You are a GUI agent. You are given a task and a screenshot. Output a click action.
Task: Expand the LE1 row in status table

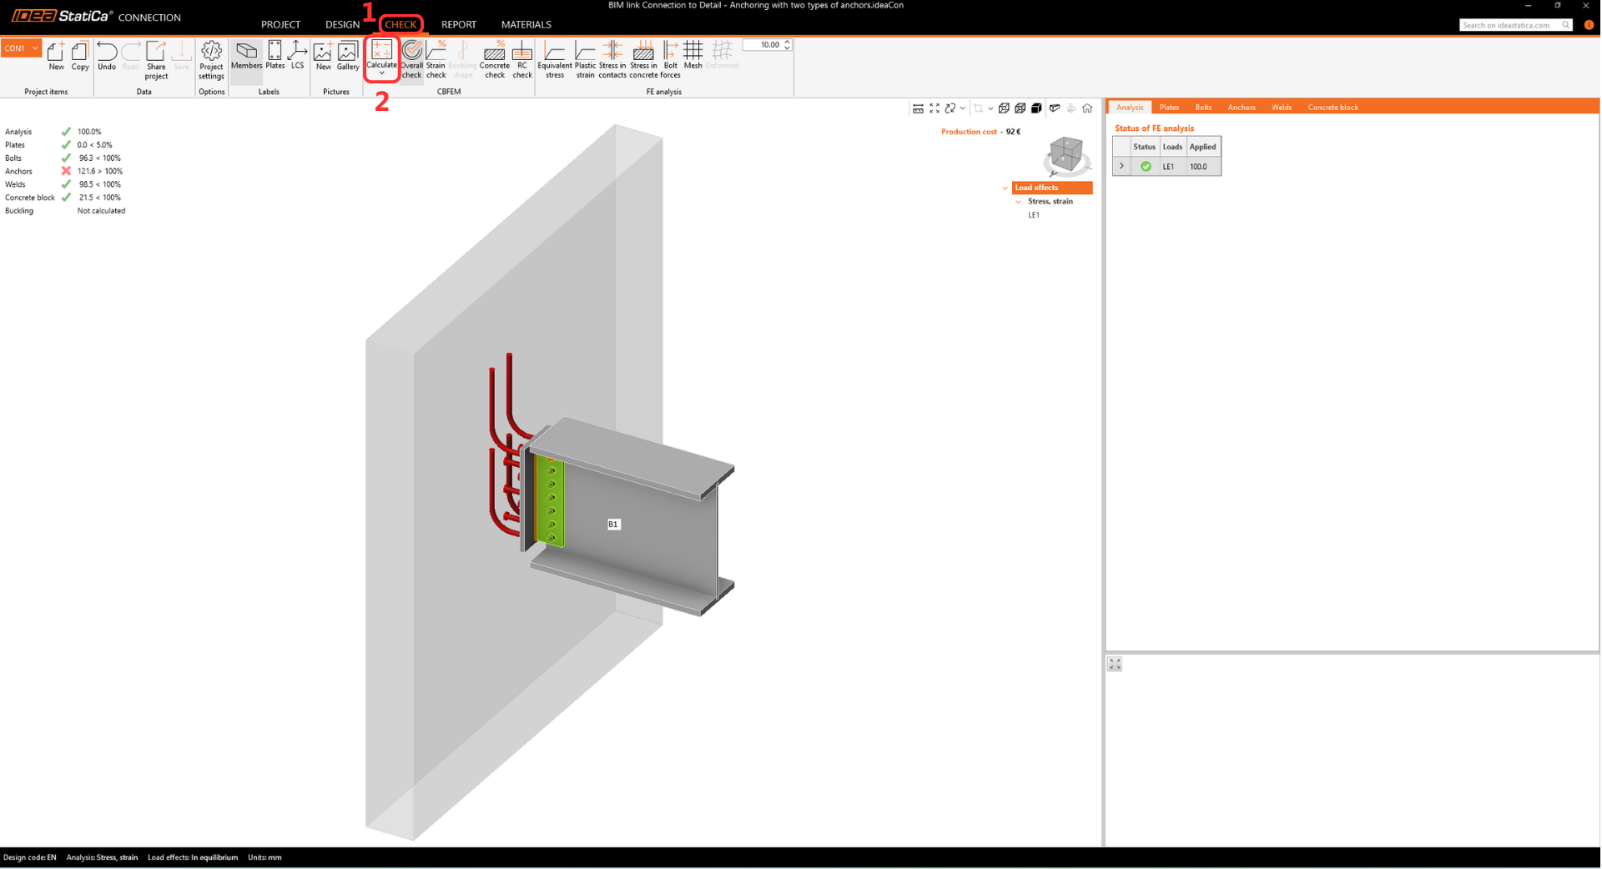coord(1121,167)
